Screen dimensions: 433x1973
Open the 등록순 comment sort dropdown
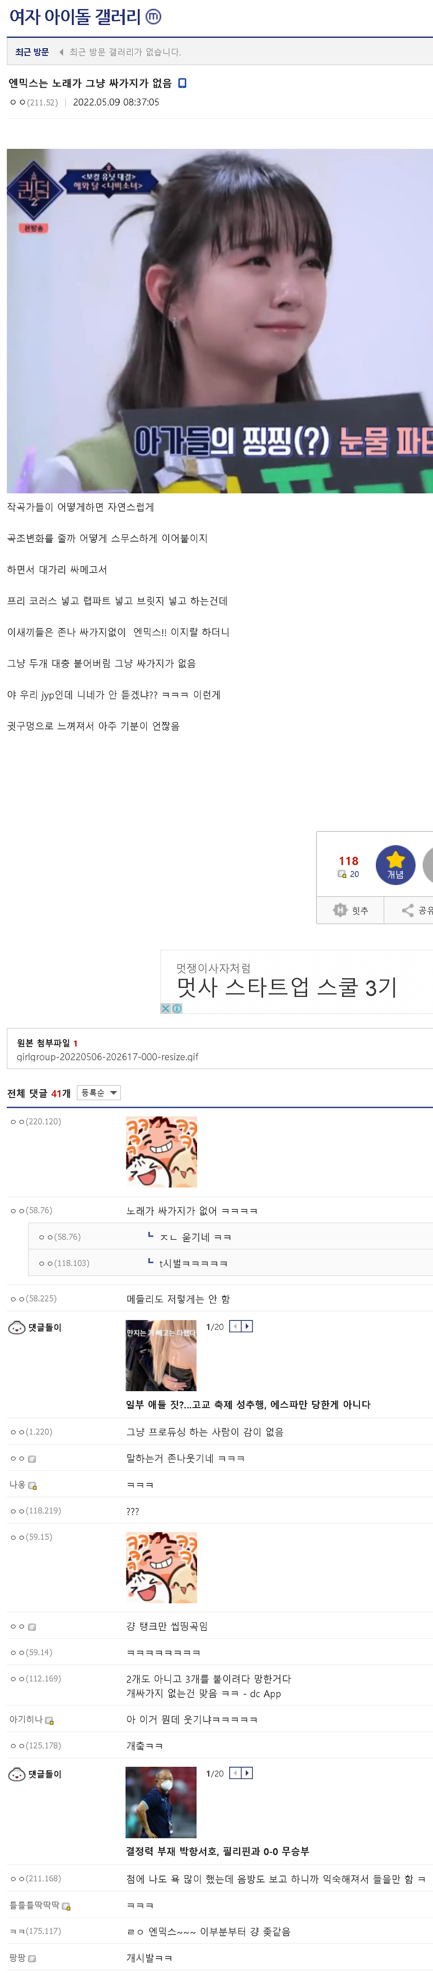pos(99,1092)
